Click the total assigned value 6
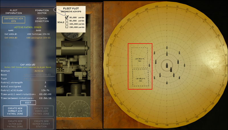This screenshot has height=130, width=228. (x=45, y=86)
